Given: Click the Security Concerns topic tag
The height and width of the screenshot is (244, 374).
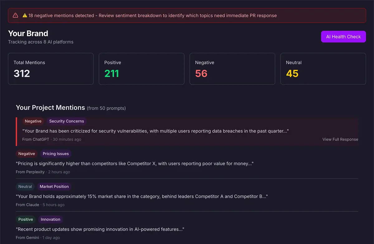Looking at the screenshot, I should (67, 121).
